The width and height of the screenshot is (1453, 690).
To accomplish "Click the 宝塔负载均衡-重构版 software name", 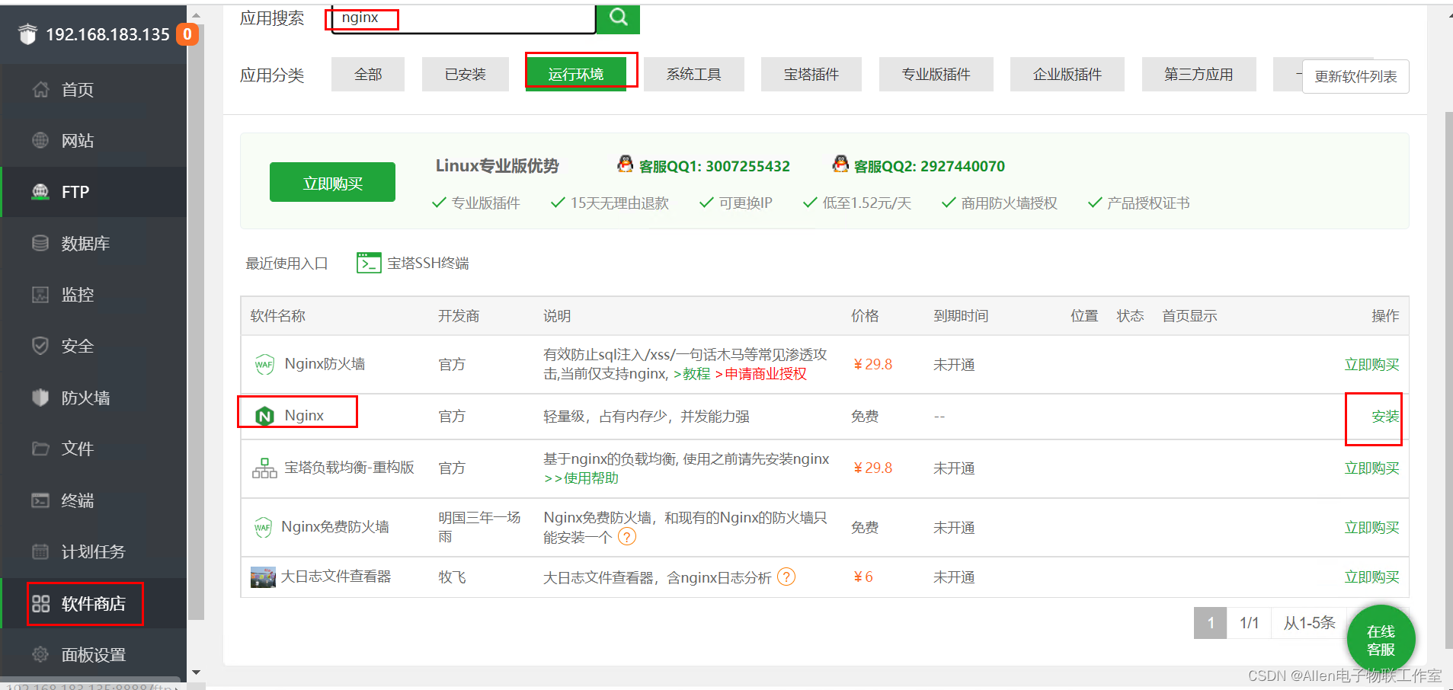I will point(349,468).
